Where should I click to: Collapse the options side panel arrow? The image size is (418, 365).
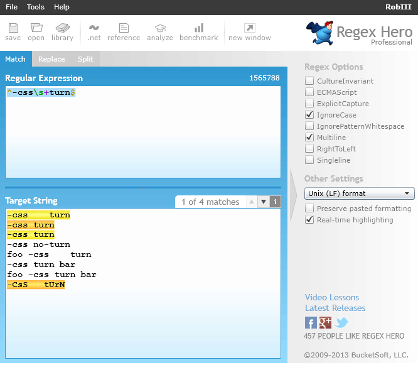(294, 195)
